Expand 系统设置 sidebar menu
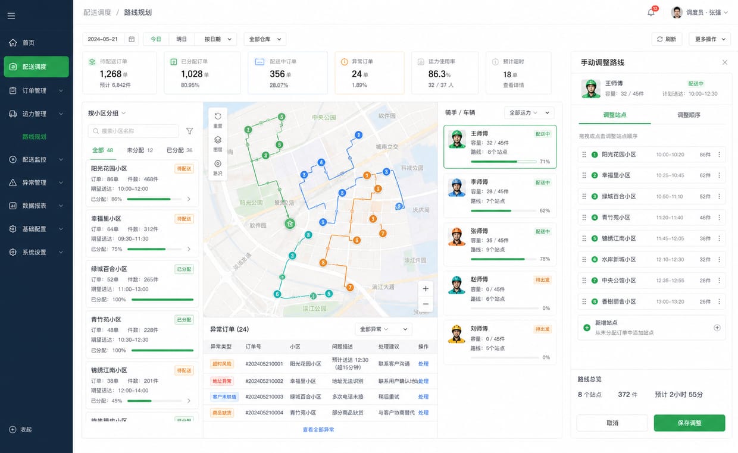 [36, 252]
